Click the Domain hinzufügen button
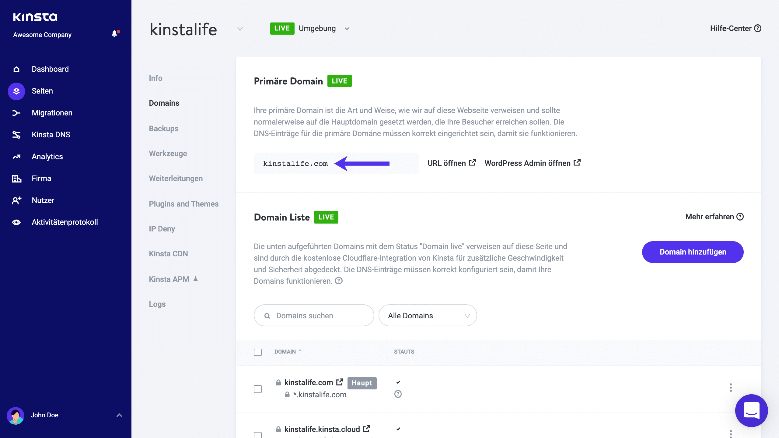This screenshot has height=438, width=779. (x=693, y=252)
